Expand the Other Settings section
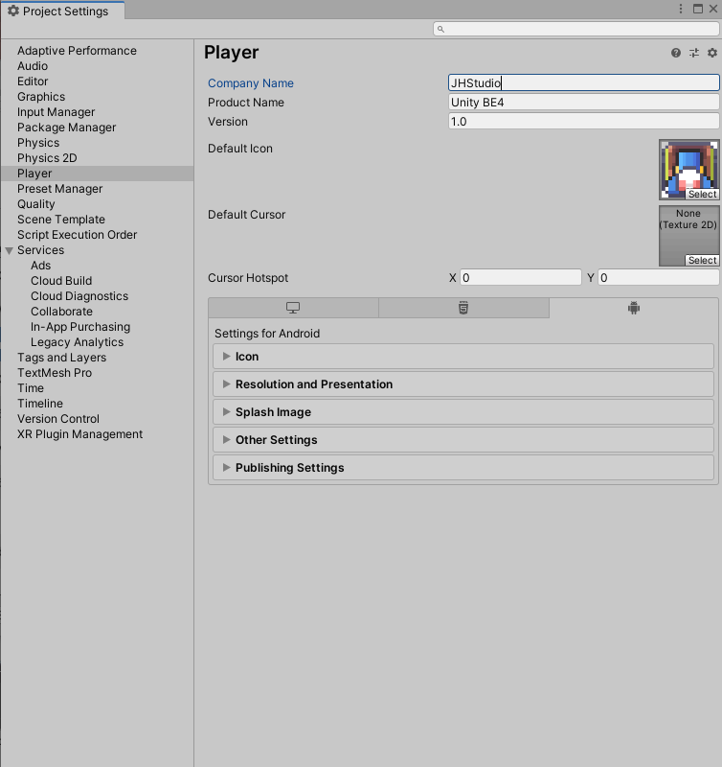 [x=463, y=440]
